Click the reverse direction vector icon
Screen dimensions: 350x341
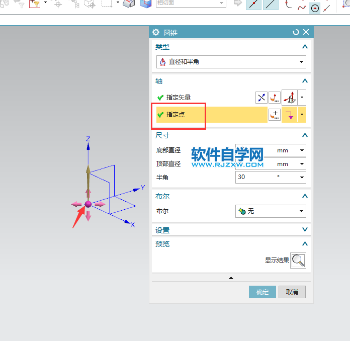[x=261, y=98]
